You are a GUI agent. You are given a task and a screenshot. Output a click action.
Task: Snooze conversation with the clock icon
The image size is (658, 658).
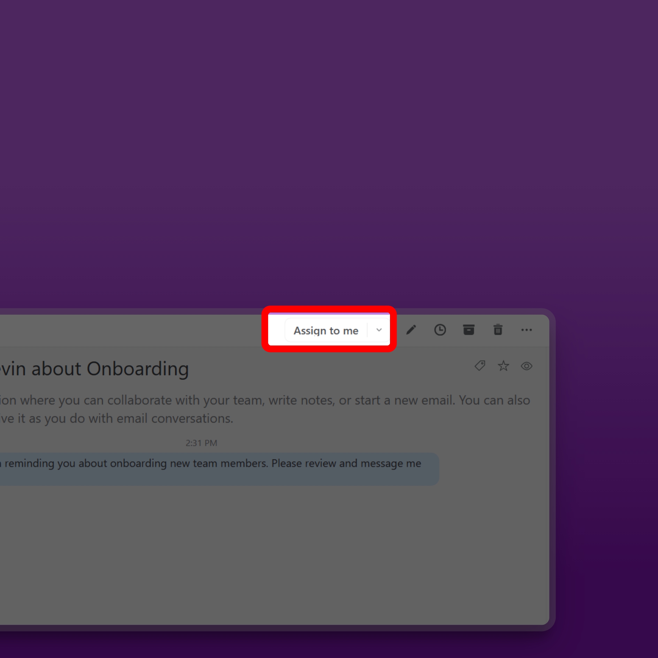440,330
